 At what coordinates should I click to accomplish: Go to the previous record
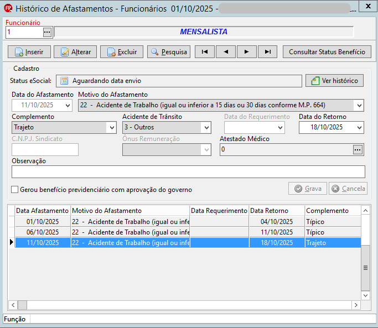click(226, 52)
